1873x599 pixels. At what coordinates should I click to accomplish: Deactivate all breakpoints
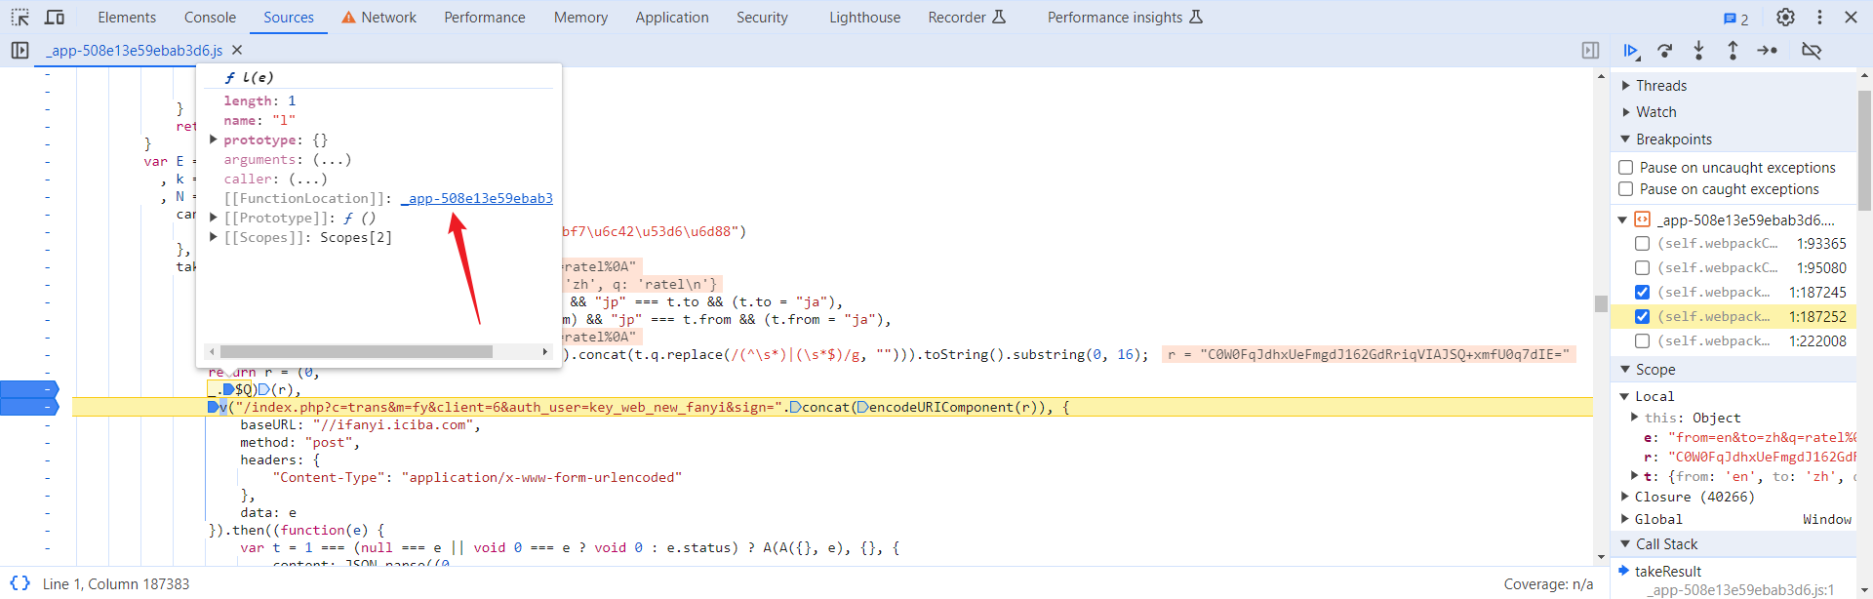coord(1811,51)
